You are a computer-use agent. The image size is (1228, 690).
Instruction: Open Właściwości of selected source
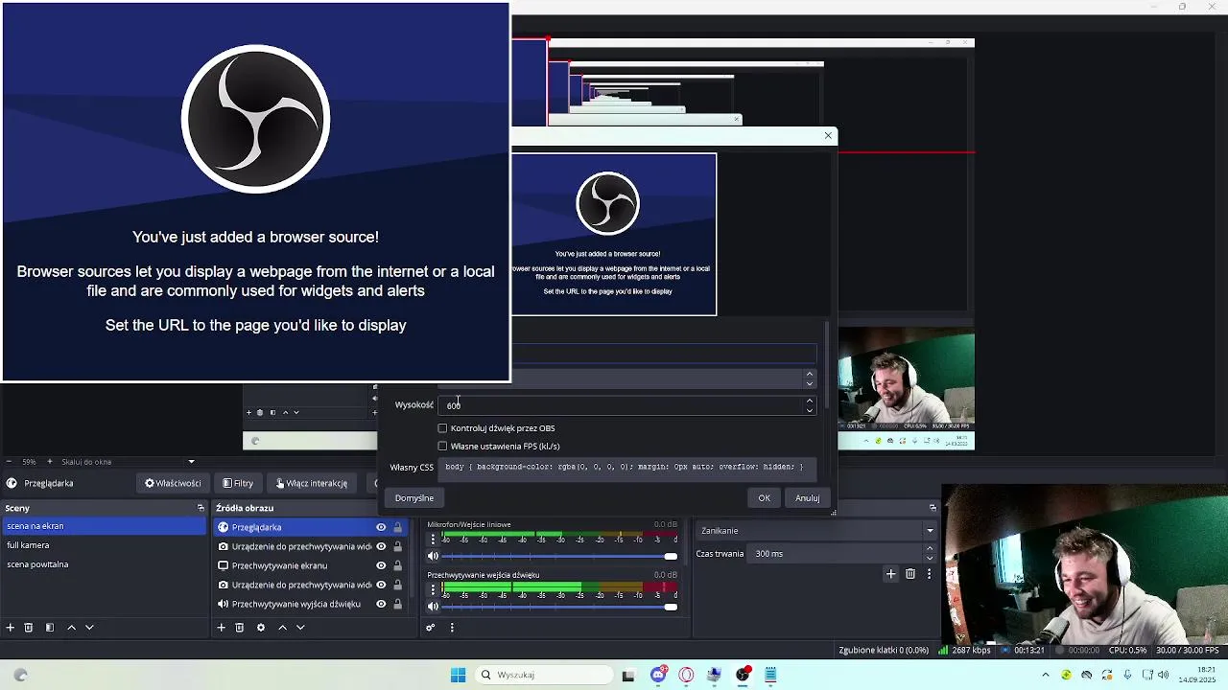(x=173, y=483)
